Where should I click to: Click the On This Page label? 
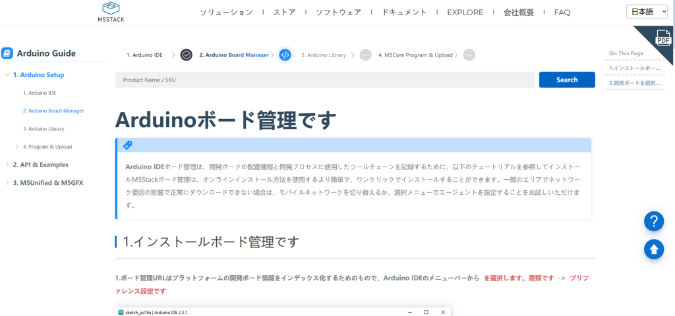(x=626, y=53)
